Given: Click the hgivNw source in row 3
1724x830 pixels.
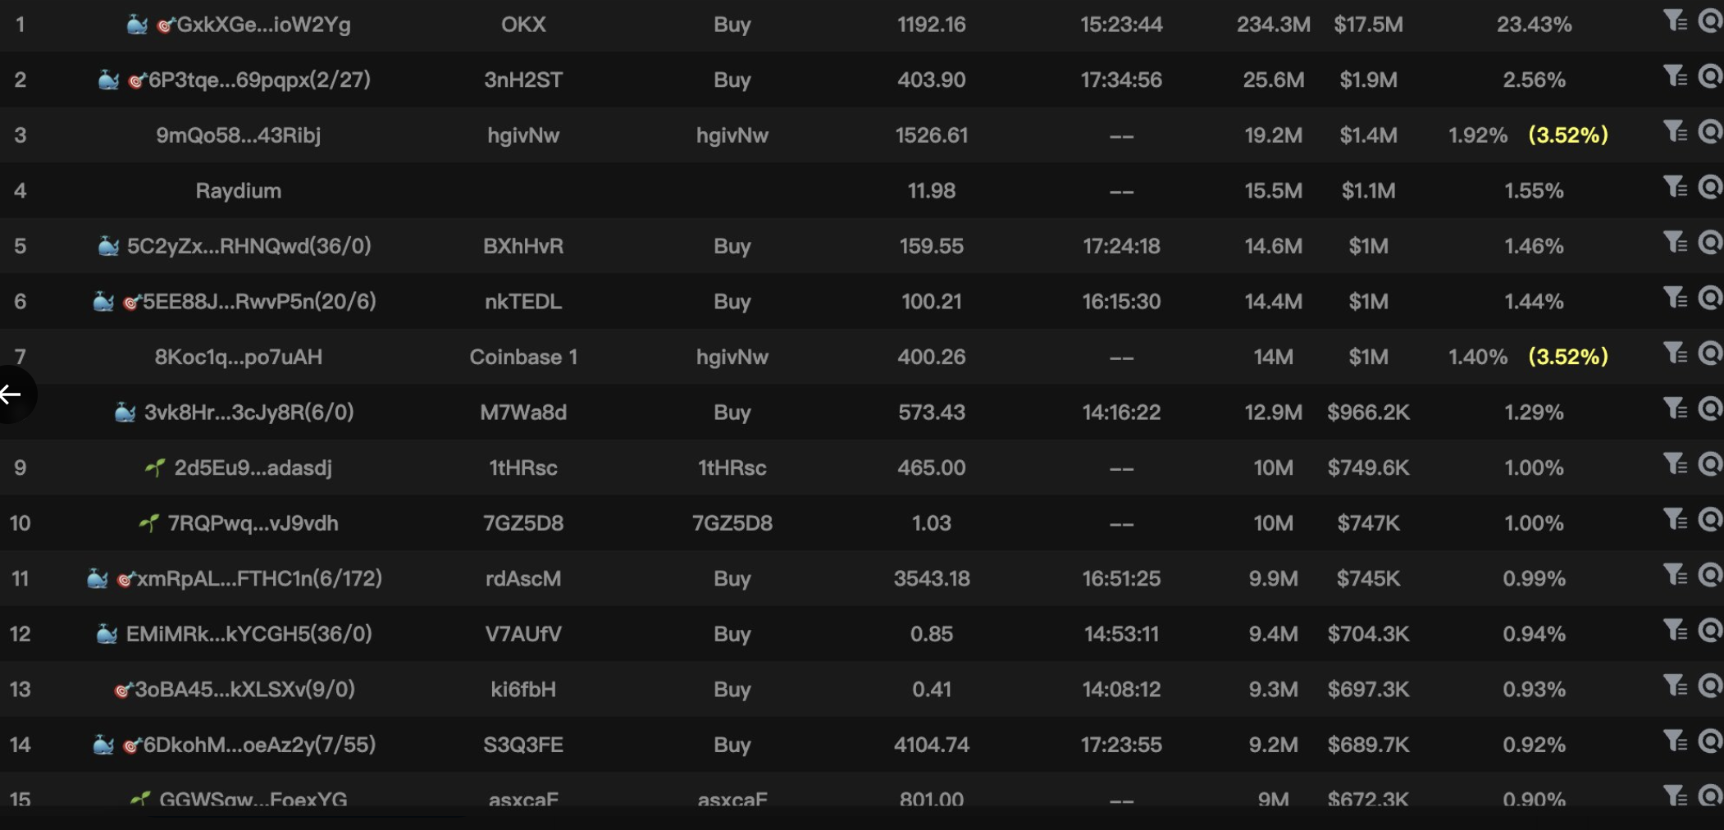Looking at the screenshot, I should (x=523, y=135).
